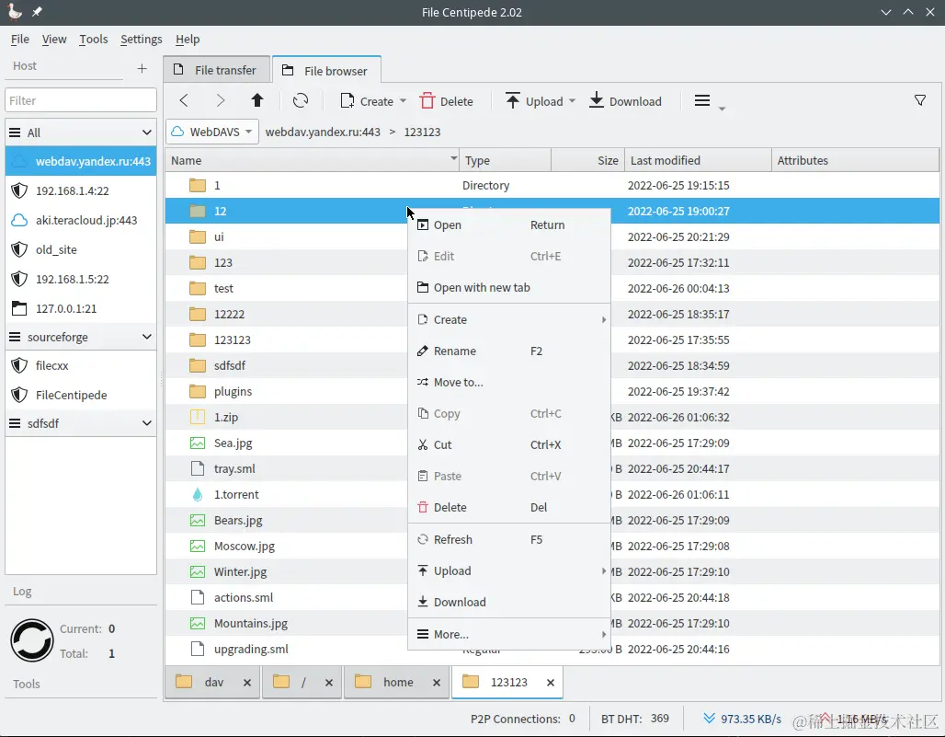Select the file actions.sml
This screenshot has width=945, height=737.
(244, 598)
